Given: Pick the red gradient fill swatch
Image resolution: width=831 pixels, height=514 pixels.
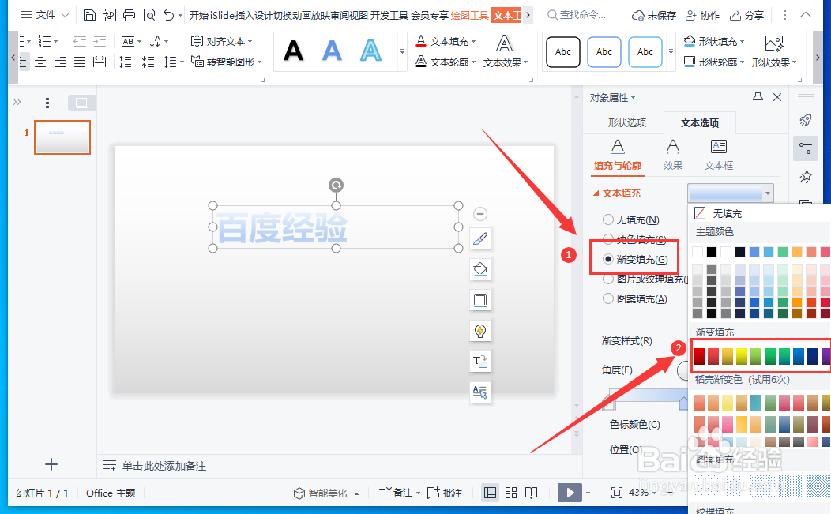Looking at the screenshot, I should [x=699, y=356].
